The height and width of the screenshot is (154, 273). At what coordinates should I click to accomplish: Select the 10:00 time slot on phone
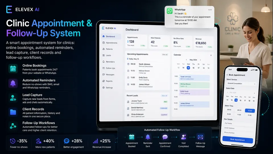pos(250,111)
